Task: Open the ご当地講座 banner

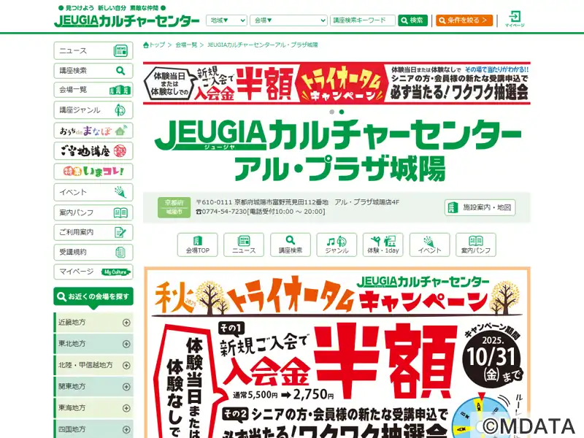Action: point(93,151)
